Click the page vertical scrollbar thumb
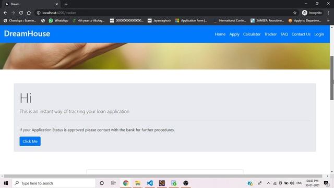The width and height of the screenshot is (334, 188). point(332,78)
